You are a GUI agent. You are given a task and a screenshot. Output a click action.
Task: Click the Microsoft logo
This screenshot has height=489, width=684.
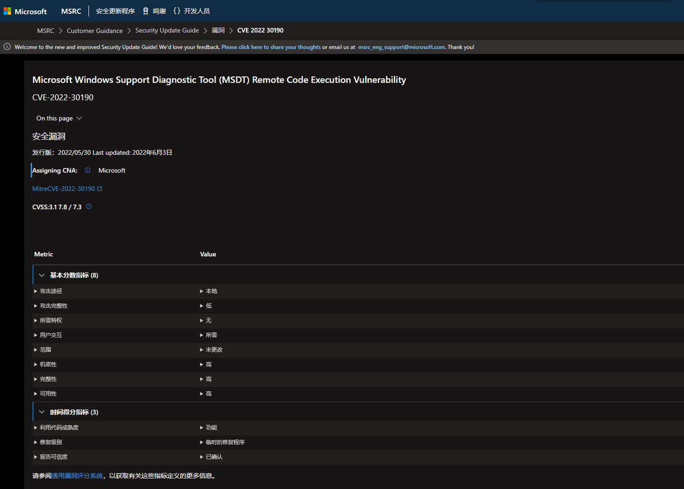pos(25,11)
